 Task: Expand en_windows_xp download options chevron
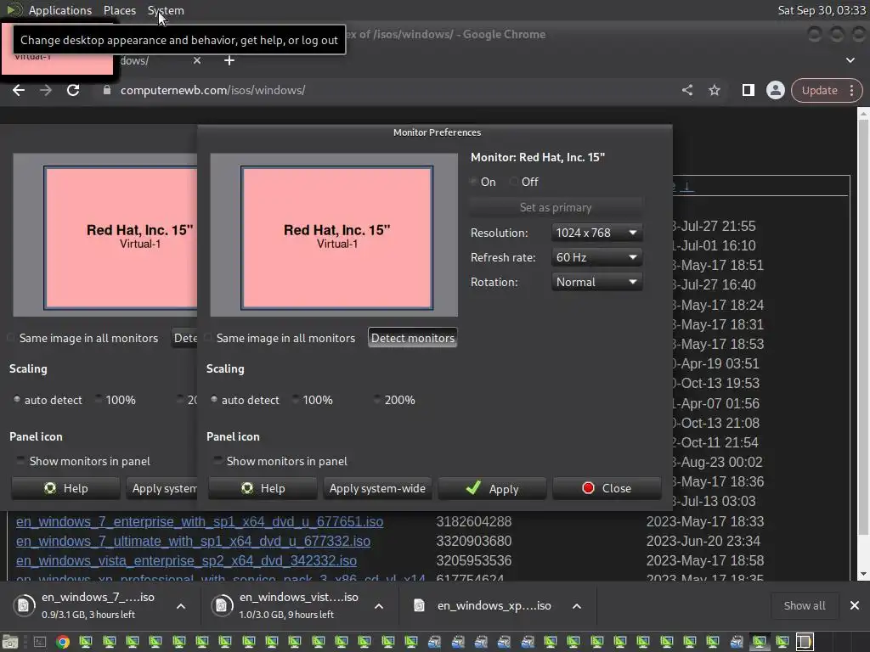tap(577, 606)
